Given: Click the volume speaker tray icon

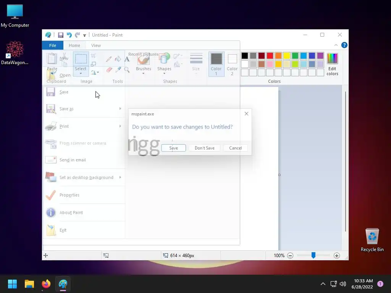Looking at the screenshot, I should (x=343, y=284).
